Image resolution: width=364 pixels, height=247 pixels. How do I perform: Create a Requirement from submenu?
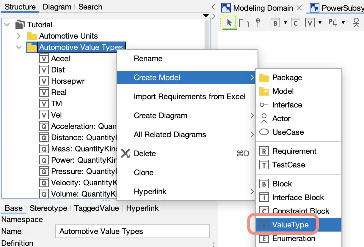pyautogui.click(x=299, y=151)
